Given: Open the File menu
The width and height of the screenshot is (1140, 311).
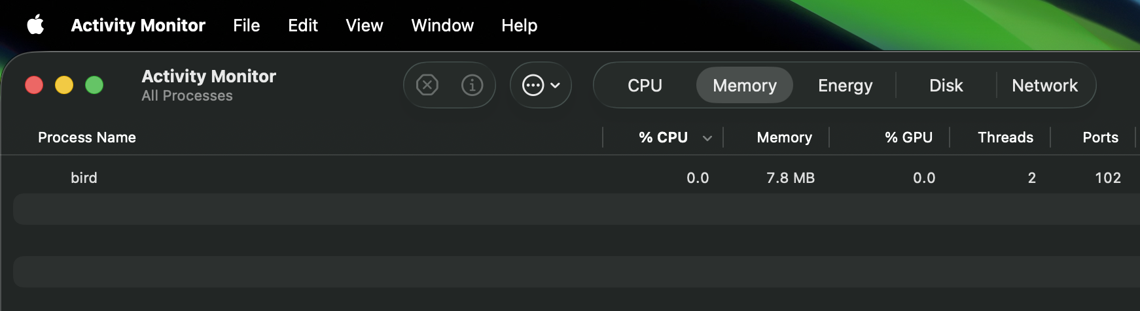Looking at the screenshot, I should click(x=247, y=25).
